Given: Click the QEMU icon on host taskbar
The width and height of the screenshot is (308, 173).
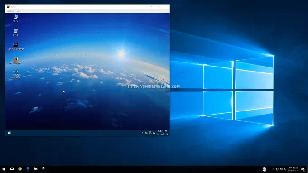Looking at the screenshot, I should 43,169.
